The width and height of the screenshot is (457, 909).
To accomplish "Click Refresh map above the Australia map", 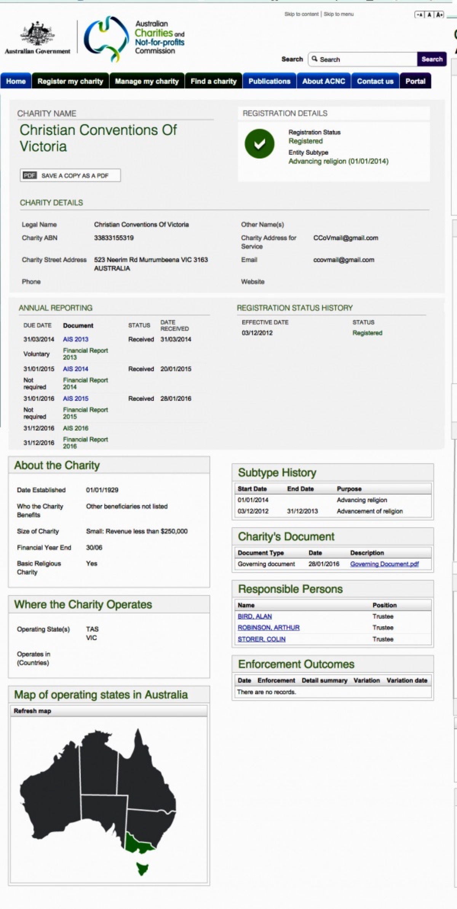I will (x=32, y=711).
